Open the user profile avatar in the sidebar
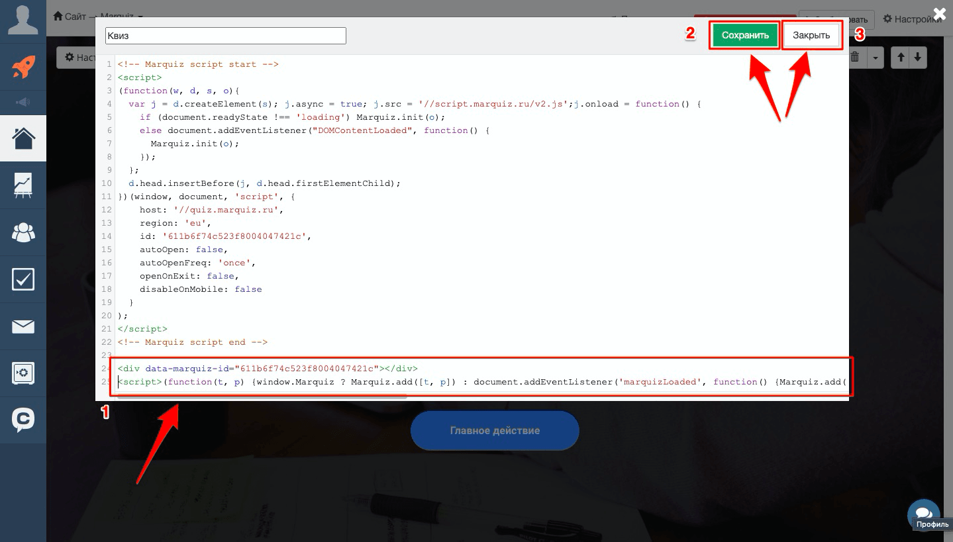This screenshot has height=542, width=953. 23,20
